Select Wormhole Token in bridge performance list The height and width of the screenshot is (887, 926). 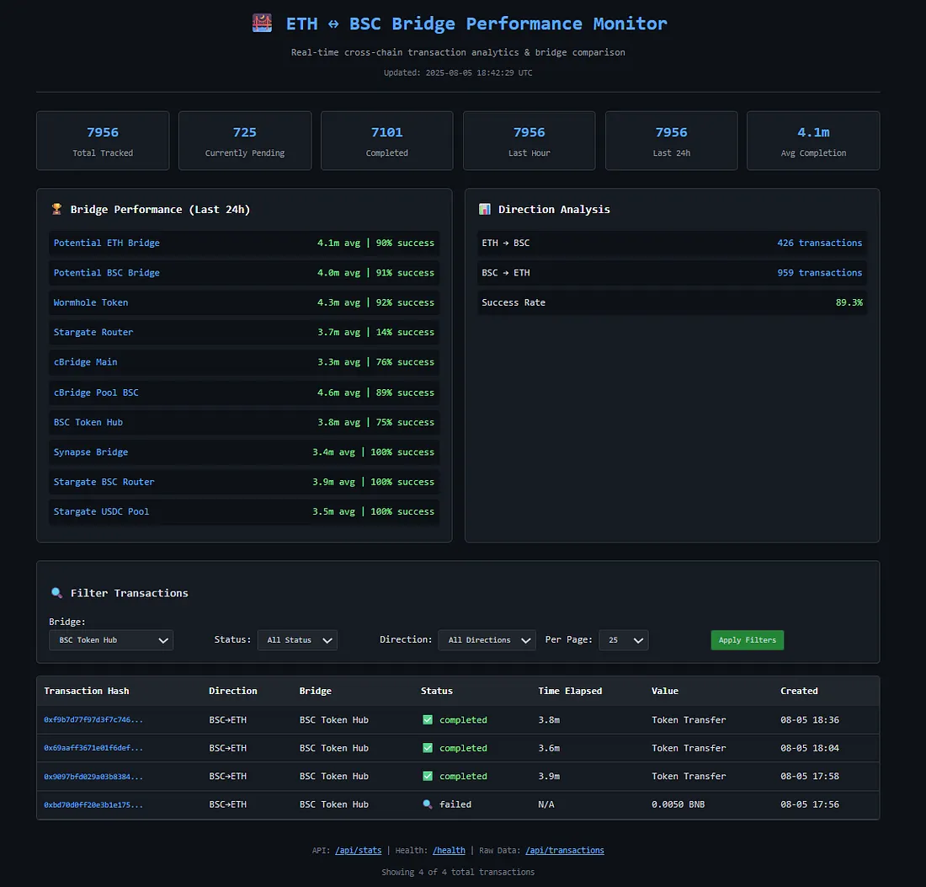(91, 302)
